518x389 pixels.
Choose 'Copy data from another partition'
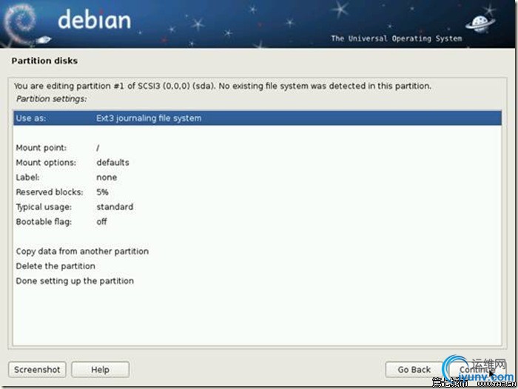pos(258,251)
